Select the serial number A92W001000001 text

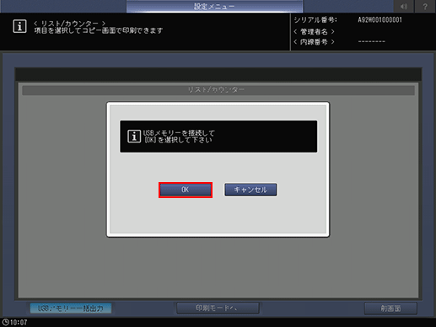(x=379, y=20)
